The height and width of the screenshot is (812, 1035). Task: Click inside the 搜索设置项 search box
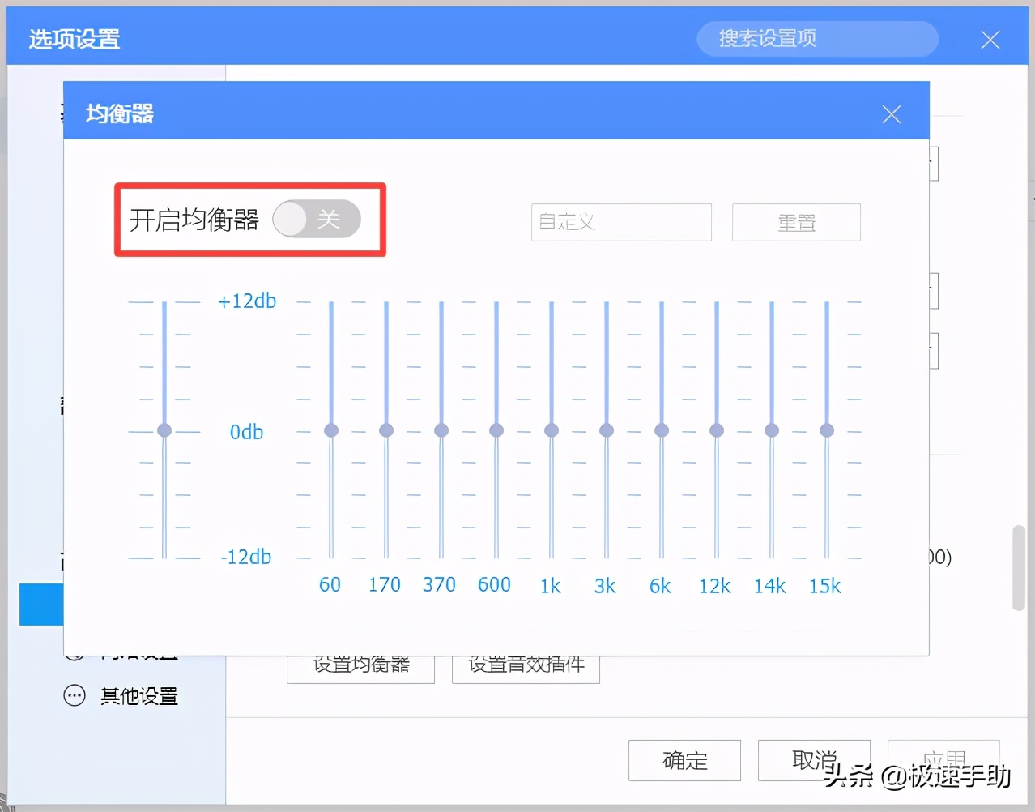tap(816, 39)
